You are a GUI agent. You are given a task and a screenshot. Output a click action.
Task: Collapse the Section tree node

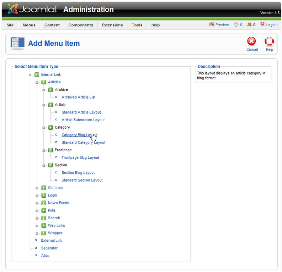click(44, 166)
